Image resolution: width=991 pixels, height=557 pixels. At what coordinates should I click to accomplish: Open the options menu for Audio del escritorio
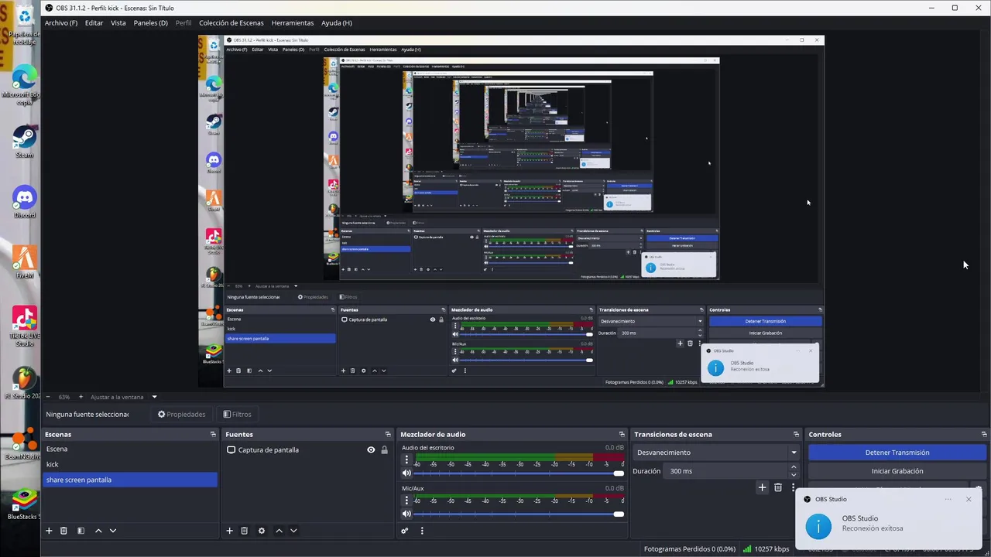(x=406, y=460)
